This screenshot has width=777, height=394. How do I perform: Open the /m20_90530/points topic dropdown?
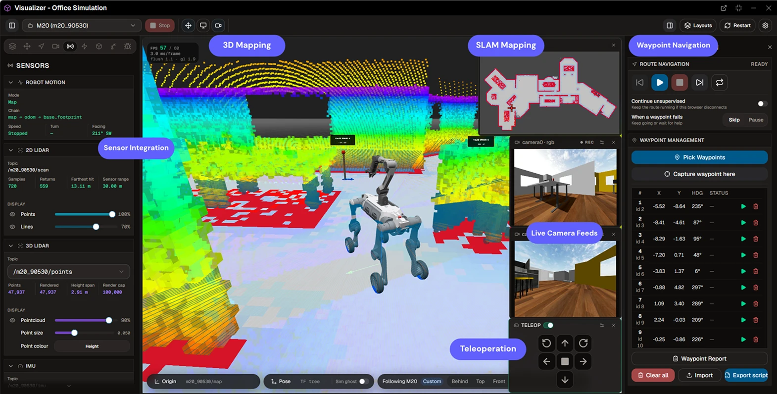pos(69,272)
